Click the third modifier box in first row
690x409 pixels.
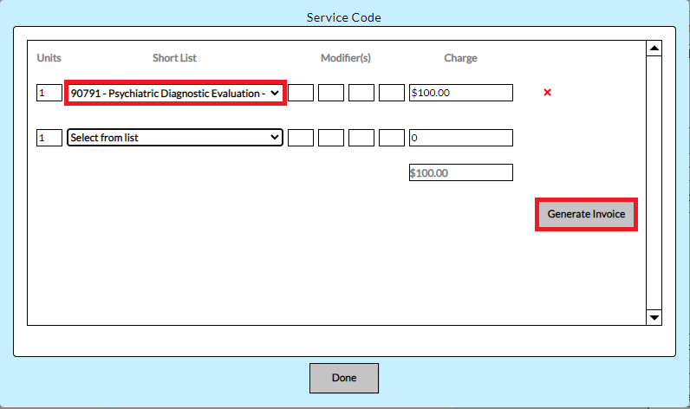361,93
